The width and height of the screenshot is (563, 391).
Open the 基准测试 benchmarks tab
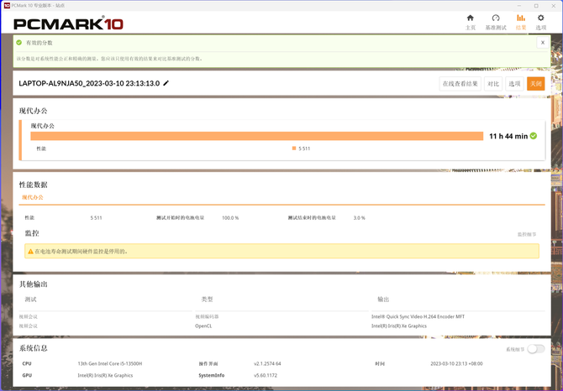click(496, 22)
